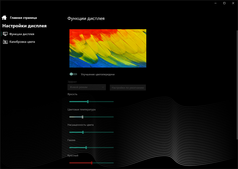Click the Гамма slider handle
This screenshot has height=169, width=238.
coord(86,147)
